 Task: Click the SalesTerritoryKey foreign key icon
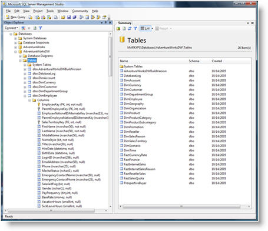point(39,122)
